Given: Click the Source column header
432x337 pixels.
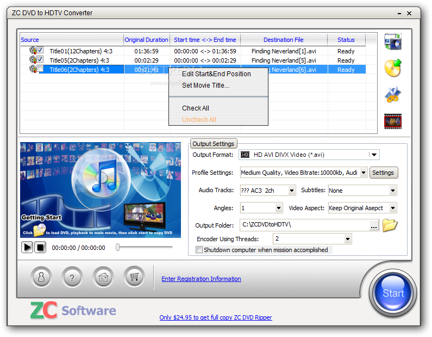Looking at the screenshot, I should pos(72,40).
